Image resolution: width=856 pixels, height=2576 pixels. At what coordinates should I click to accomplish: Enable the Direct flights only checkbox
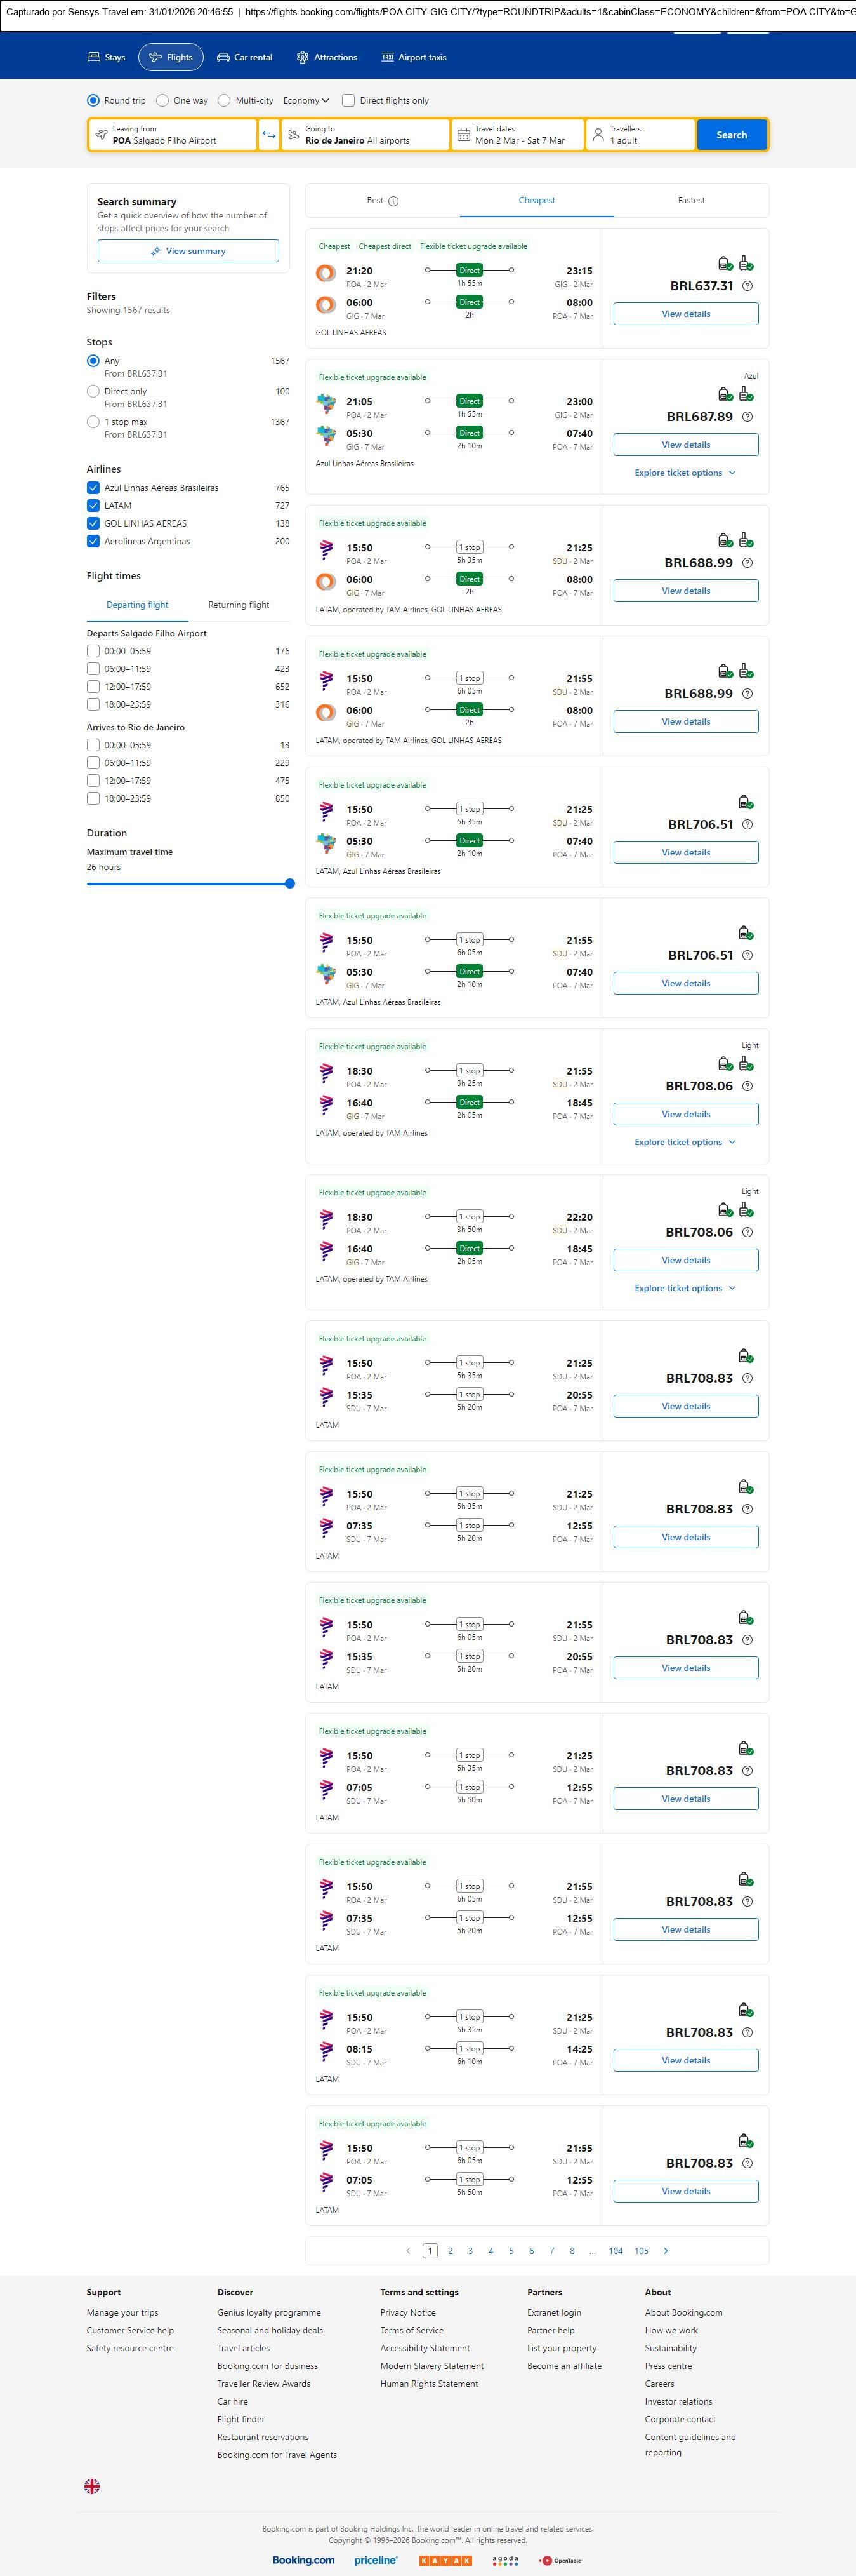click(348, 100)
